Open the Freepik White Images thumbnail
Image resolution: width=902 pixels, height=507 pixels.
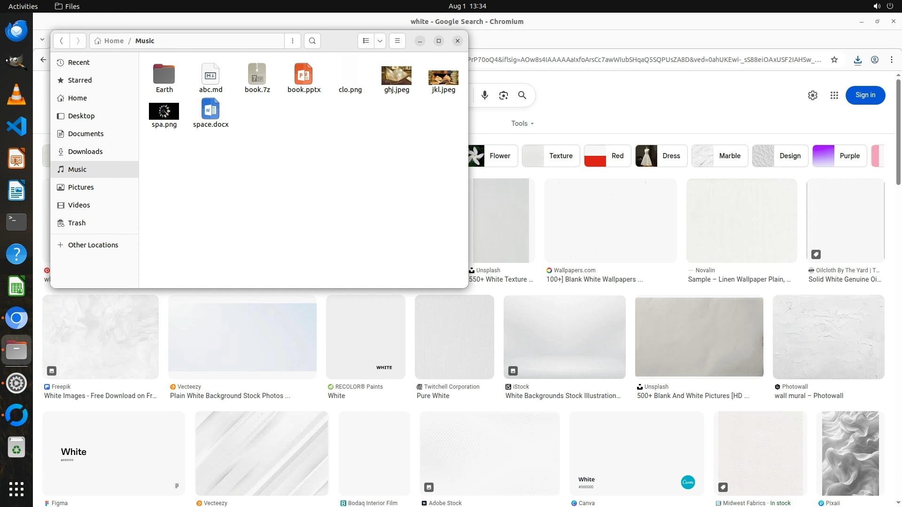101,337
